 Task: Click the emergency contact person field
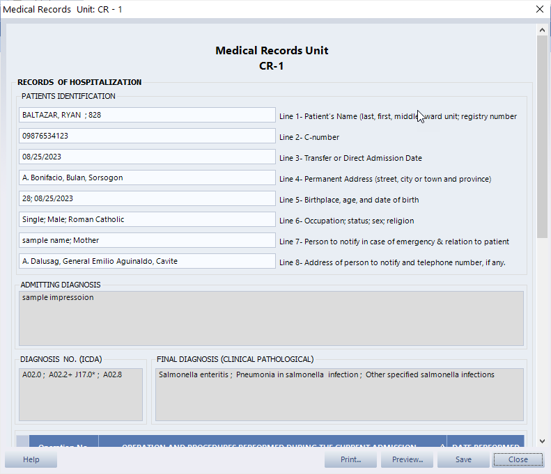(x=147, y=240)
